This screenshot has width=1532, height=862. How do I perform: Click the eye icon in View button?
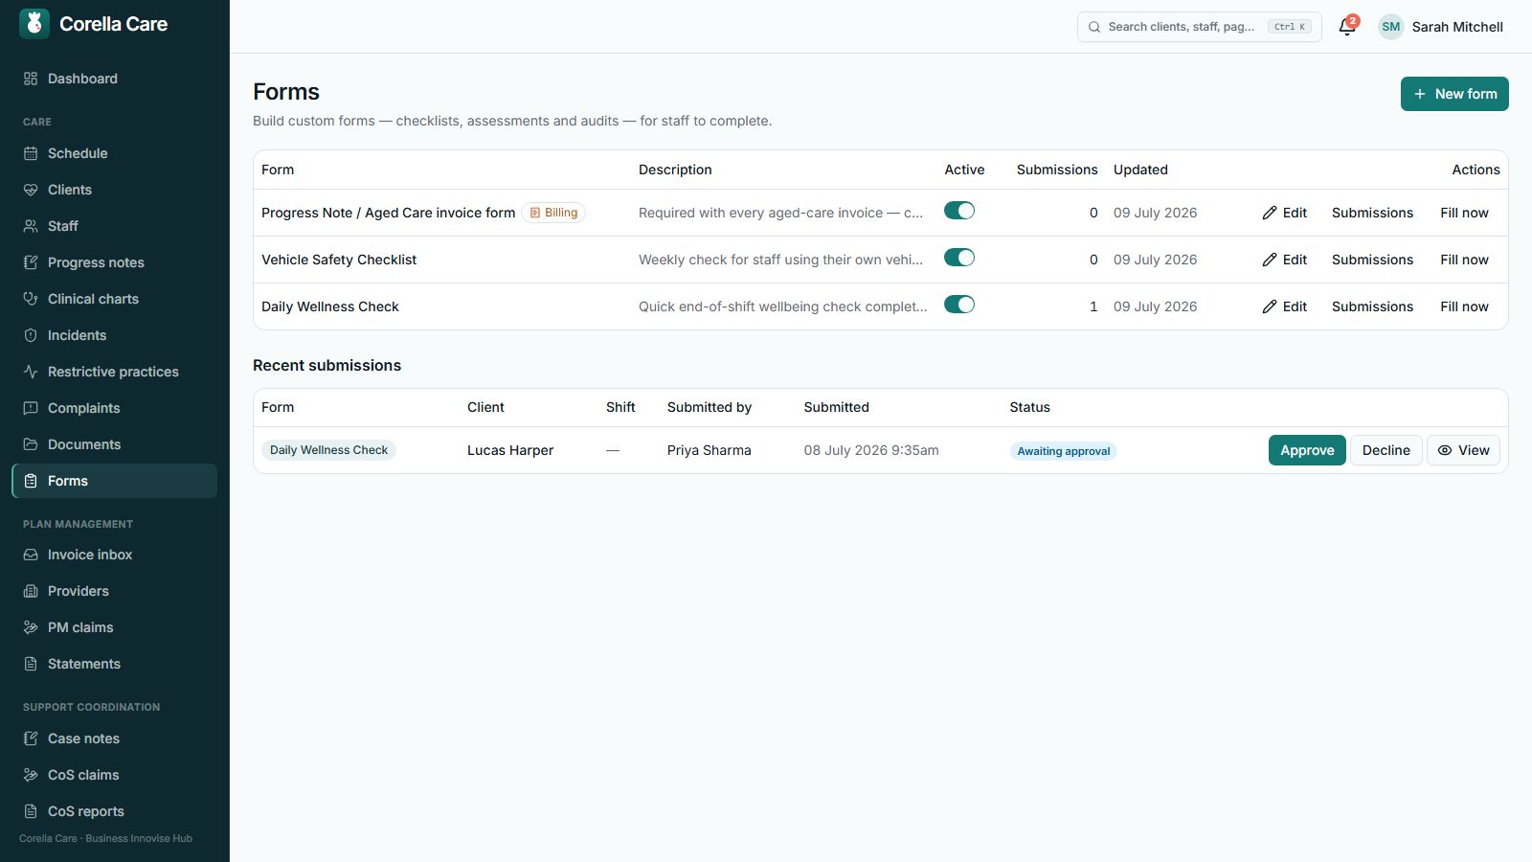coord(1445,450)
